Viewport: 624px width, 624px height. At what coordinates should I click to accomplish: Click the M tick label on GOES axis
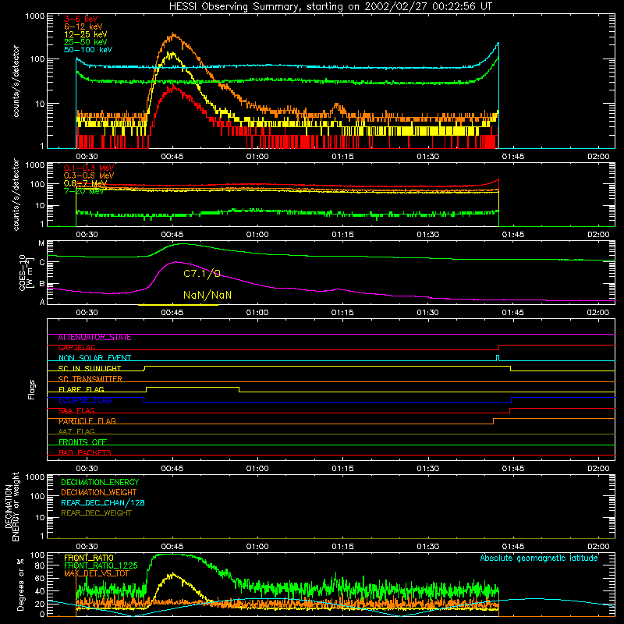click(x=41, y=243)
